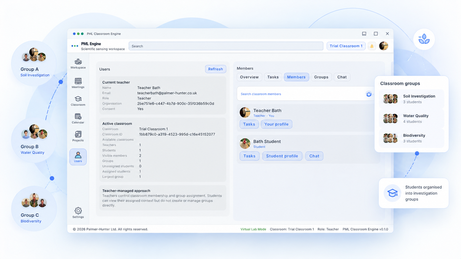Go to Classroom in the sidebar
Image resolution: width=461 pixels, height=259 pixels.
pyautogui.click(x=78, y=101)
